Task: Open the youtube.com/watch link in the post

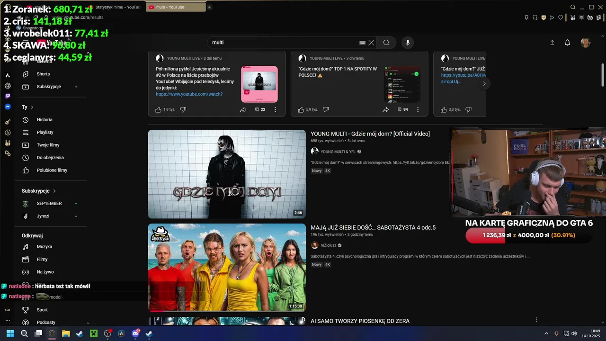Action: tap(189, 94)
